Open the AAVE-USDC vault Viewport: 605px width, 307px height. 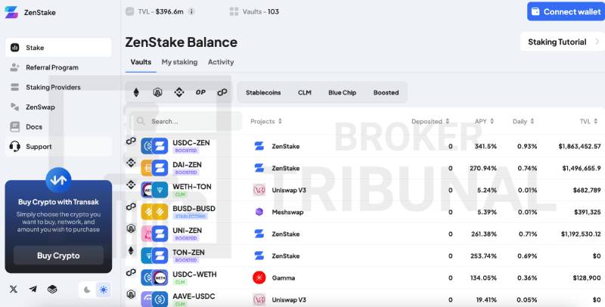(x=365, y=299)
